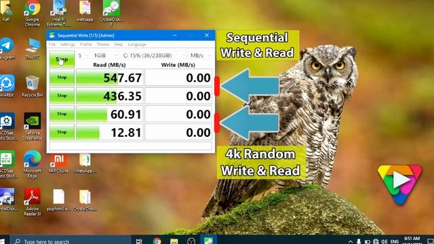434x244 pixels.
Task: Click the Stop button beside 436.35
Action: point(62,96)
